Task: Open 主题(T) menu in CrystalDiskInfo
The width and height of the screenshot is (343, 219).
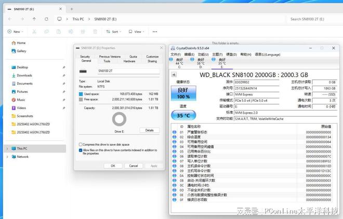Action: [x=217, y=54]
